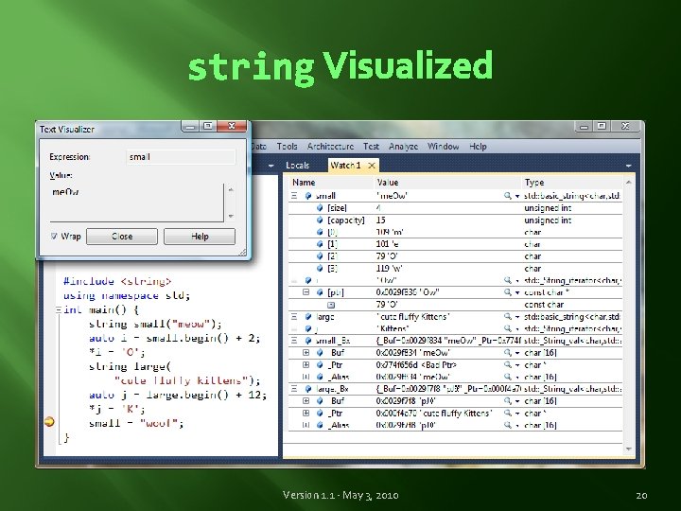Screen dimensions: 681x511
Task: Click magnifier on _Buf row with pJ
Action: tap(507, 401)
